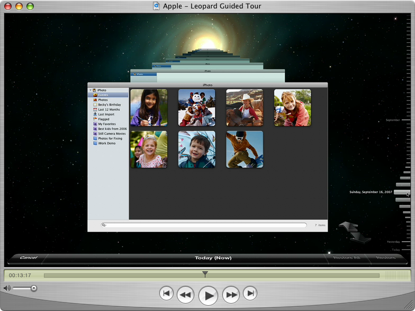415x311 pixels.
Task: Click the 00:13:17 time display
Action: point(20,275)
